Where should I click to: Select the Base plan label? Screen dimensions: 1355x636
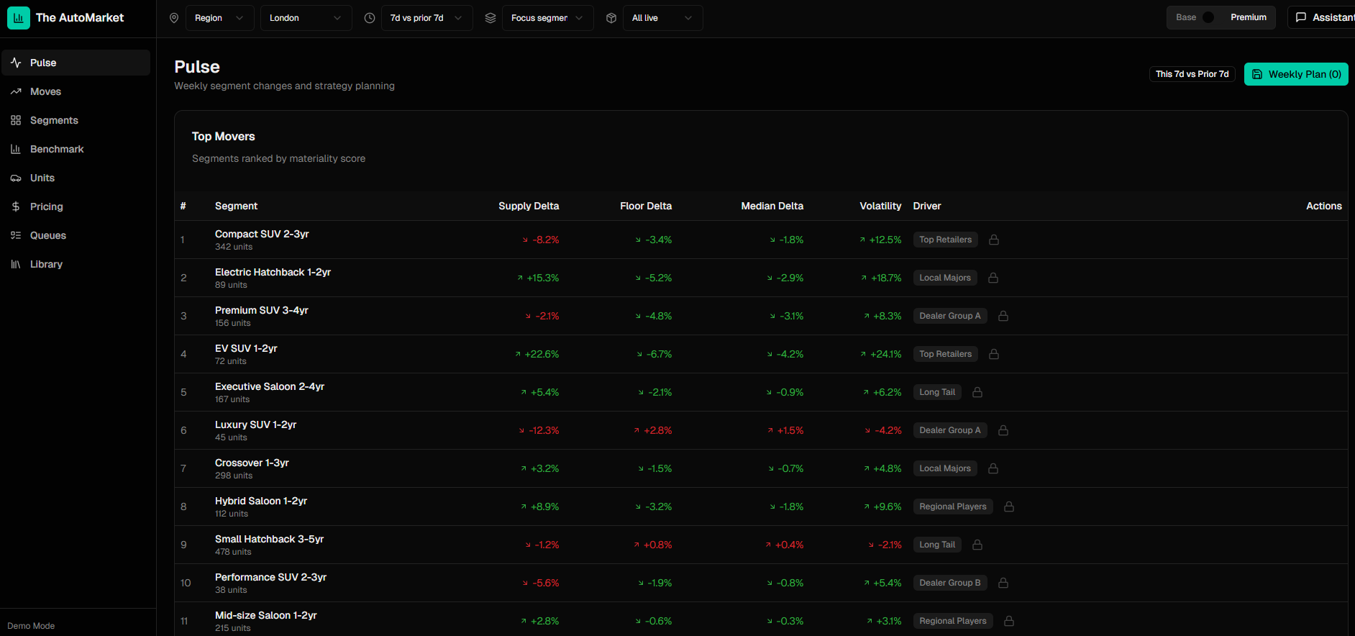pyautogui.click(x=1186, y=17)
